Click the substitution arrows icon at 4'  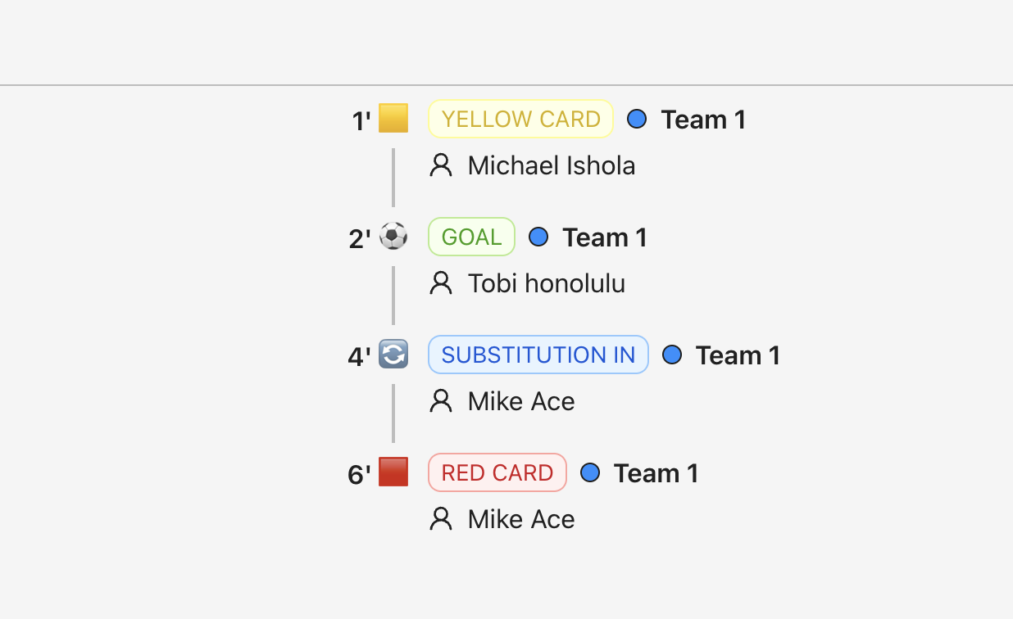(x=393, y=355)
